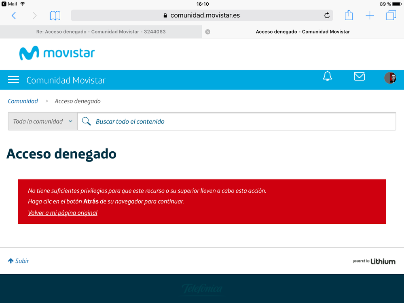Close the current 'Acceso denegado' tab
Screen dimensions: 404x303
point(208,32)
